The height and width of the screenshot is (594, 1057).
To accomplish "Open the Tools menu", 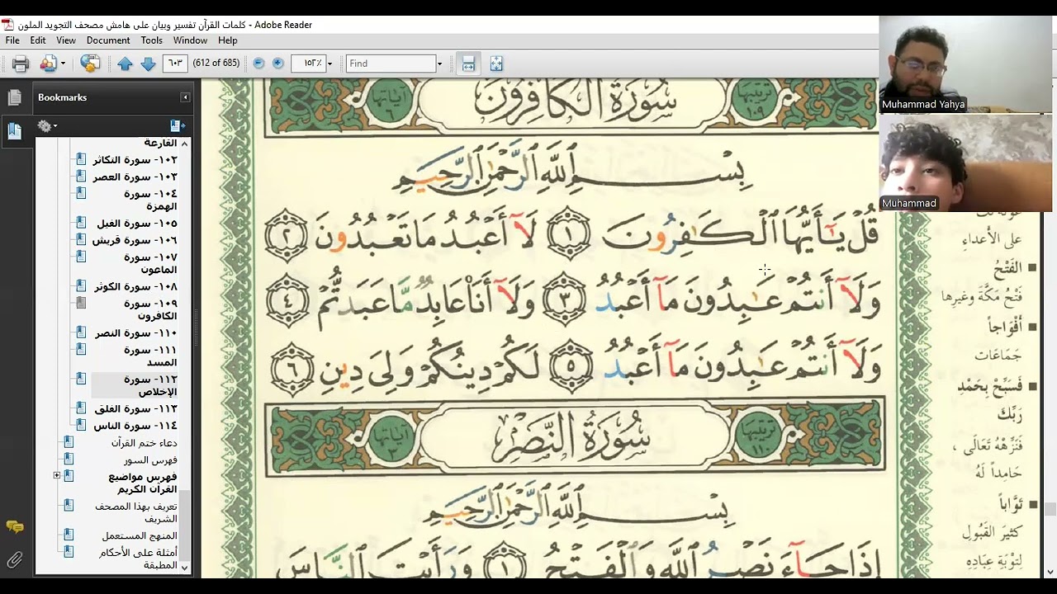I will (x=152, y=40).
